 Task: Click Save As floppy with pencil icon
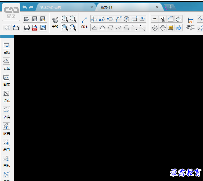(43, 19)
